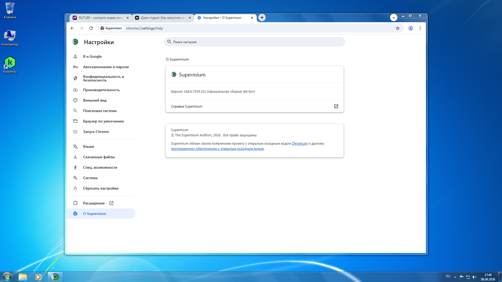Open the tab search dropdown arrow

(394, 18)
